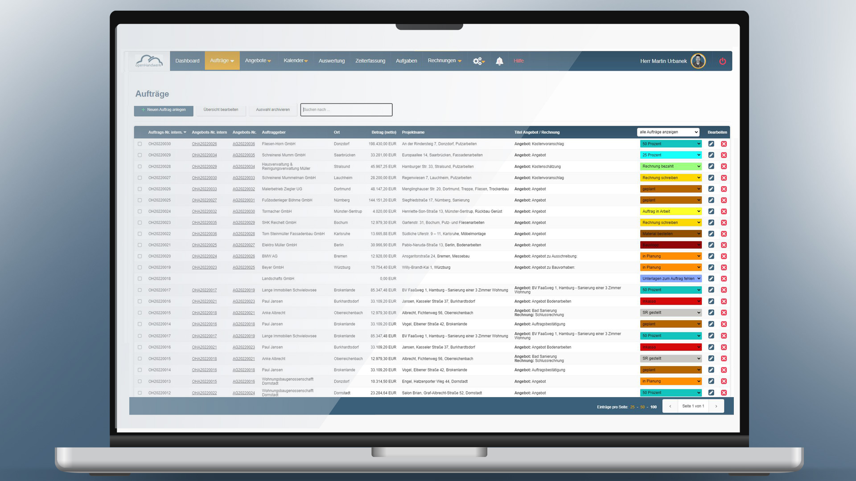Open the settings gears icon in navbar
The image size is (856, 481).
[x=478, y=61]
